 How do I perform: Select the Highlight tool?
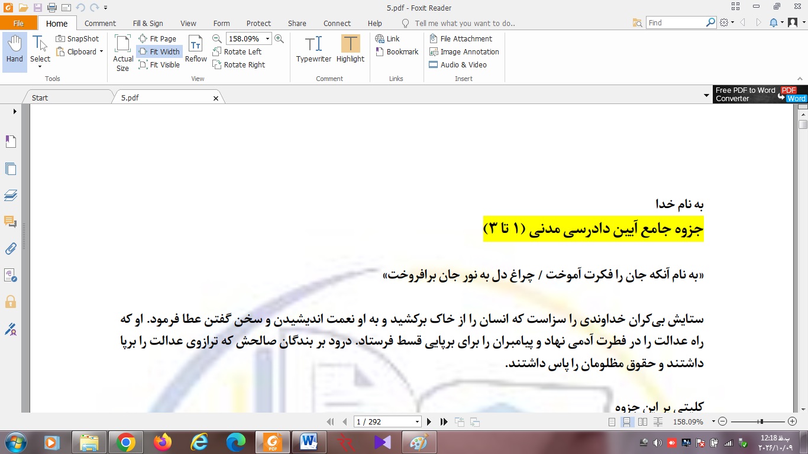coord(350,49)
